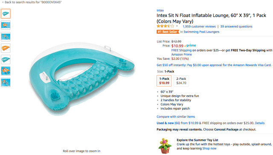Click the flower pot toy list icon
Viewport: 273px width, 155px height.
point(165,146)
